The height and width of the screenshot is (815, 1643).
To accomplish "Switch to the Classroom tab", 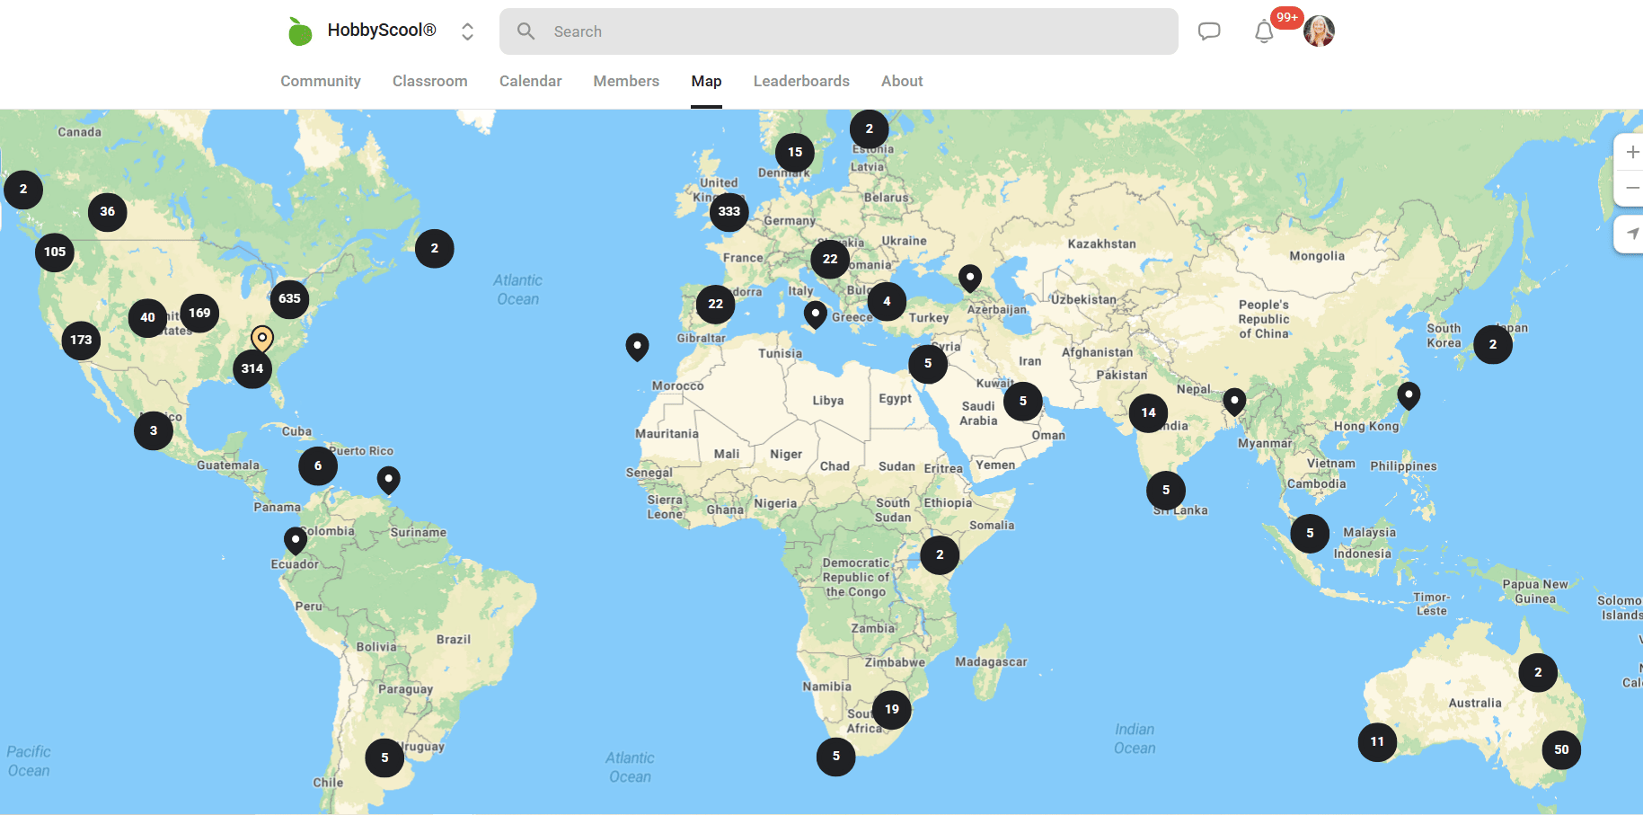I will click(x=429, y=81).
